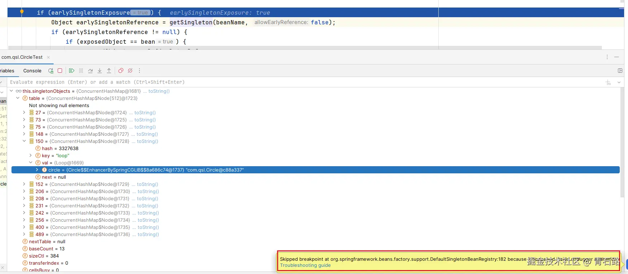Step into the method
Screen dimensions: 628x274
click(x=100, y=71)
